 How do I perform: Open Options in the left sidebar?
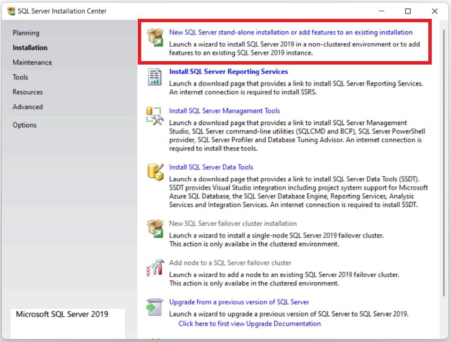[x=24, y=125]
